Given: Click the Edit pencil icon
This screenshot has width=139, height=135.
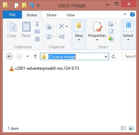Looking at the screenshot, I should (x=111, y=31).
